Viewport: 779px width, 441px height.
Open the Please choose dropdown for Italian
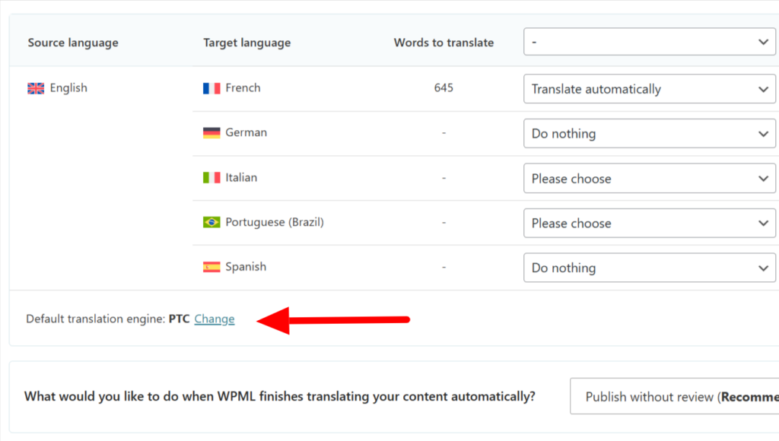pyautogui.click(x=649, y=178)
